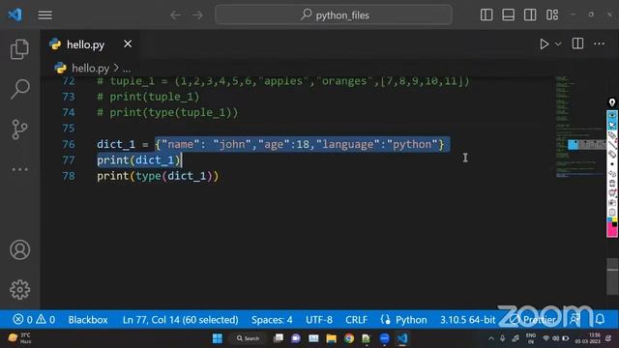Open the Source Control view
The height and width of the screenshot is (348, 619).
pos(19,129)
